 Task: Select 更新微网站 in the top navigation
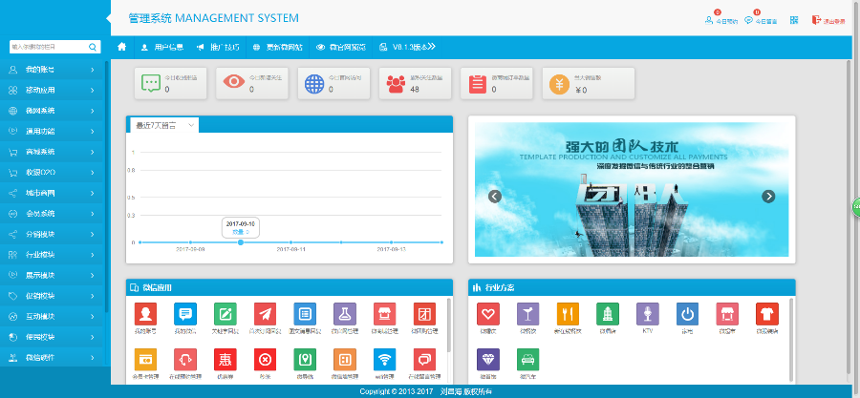pyautogui.click(x=278, y=47)
